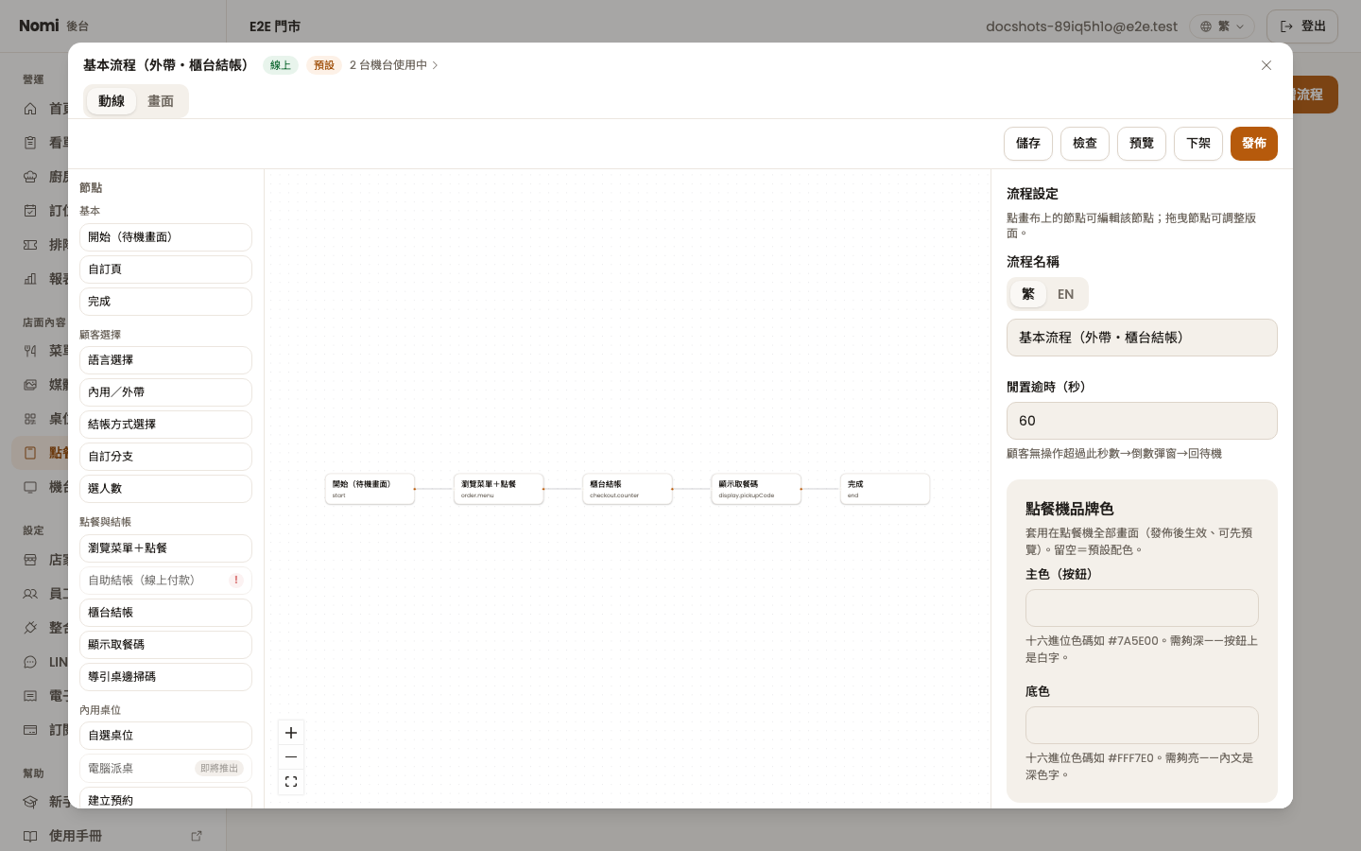Zoom out of the flow canvas
1361x851 pixels.
point(291,757)
